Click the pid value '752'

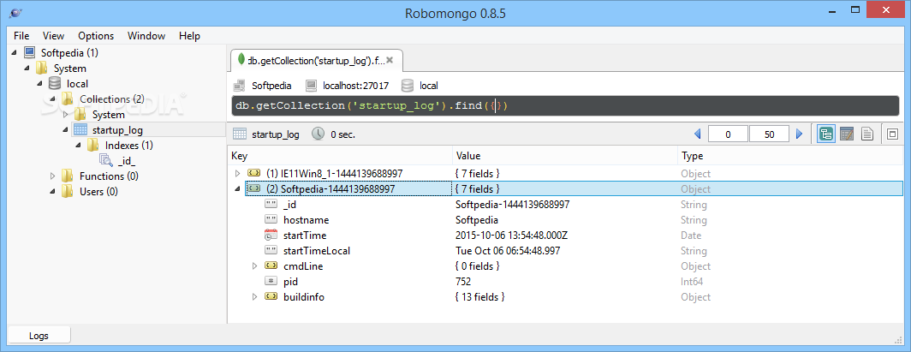[x=463, y=282]
